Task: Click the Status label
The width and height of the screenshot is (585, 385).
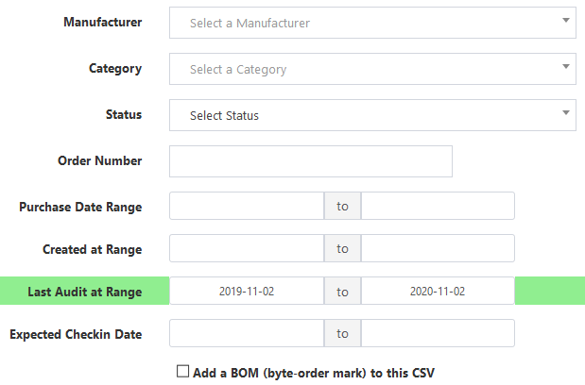Action: [124, 115]
